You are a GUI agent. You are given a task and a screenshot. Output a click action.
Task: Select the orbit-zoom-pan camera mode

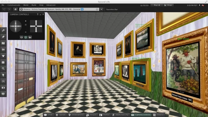pos(26,37)
